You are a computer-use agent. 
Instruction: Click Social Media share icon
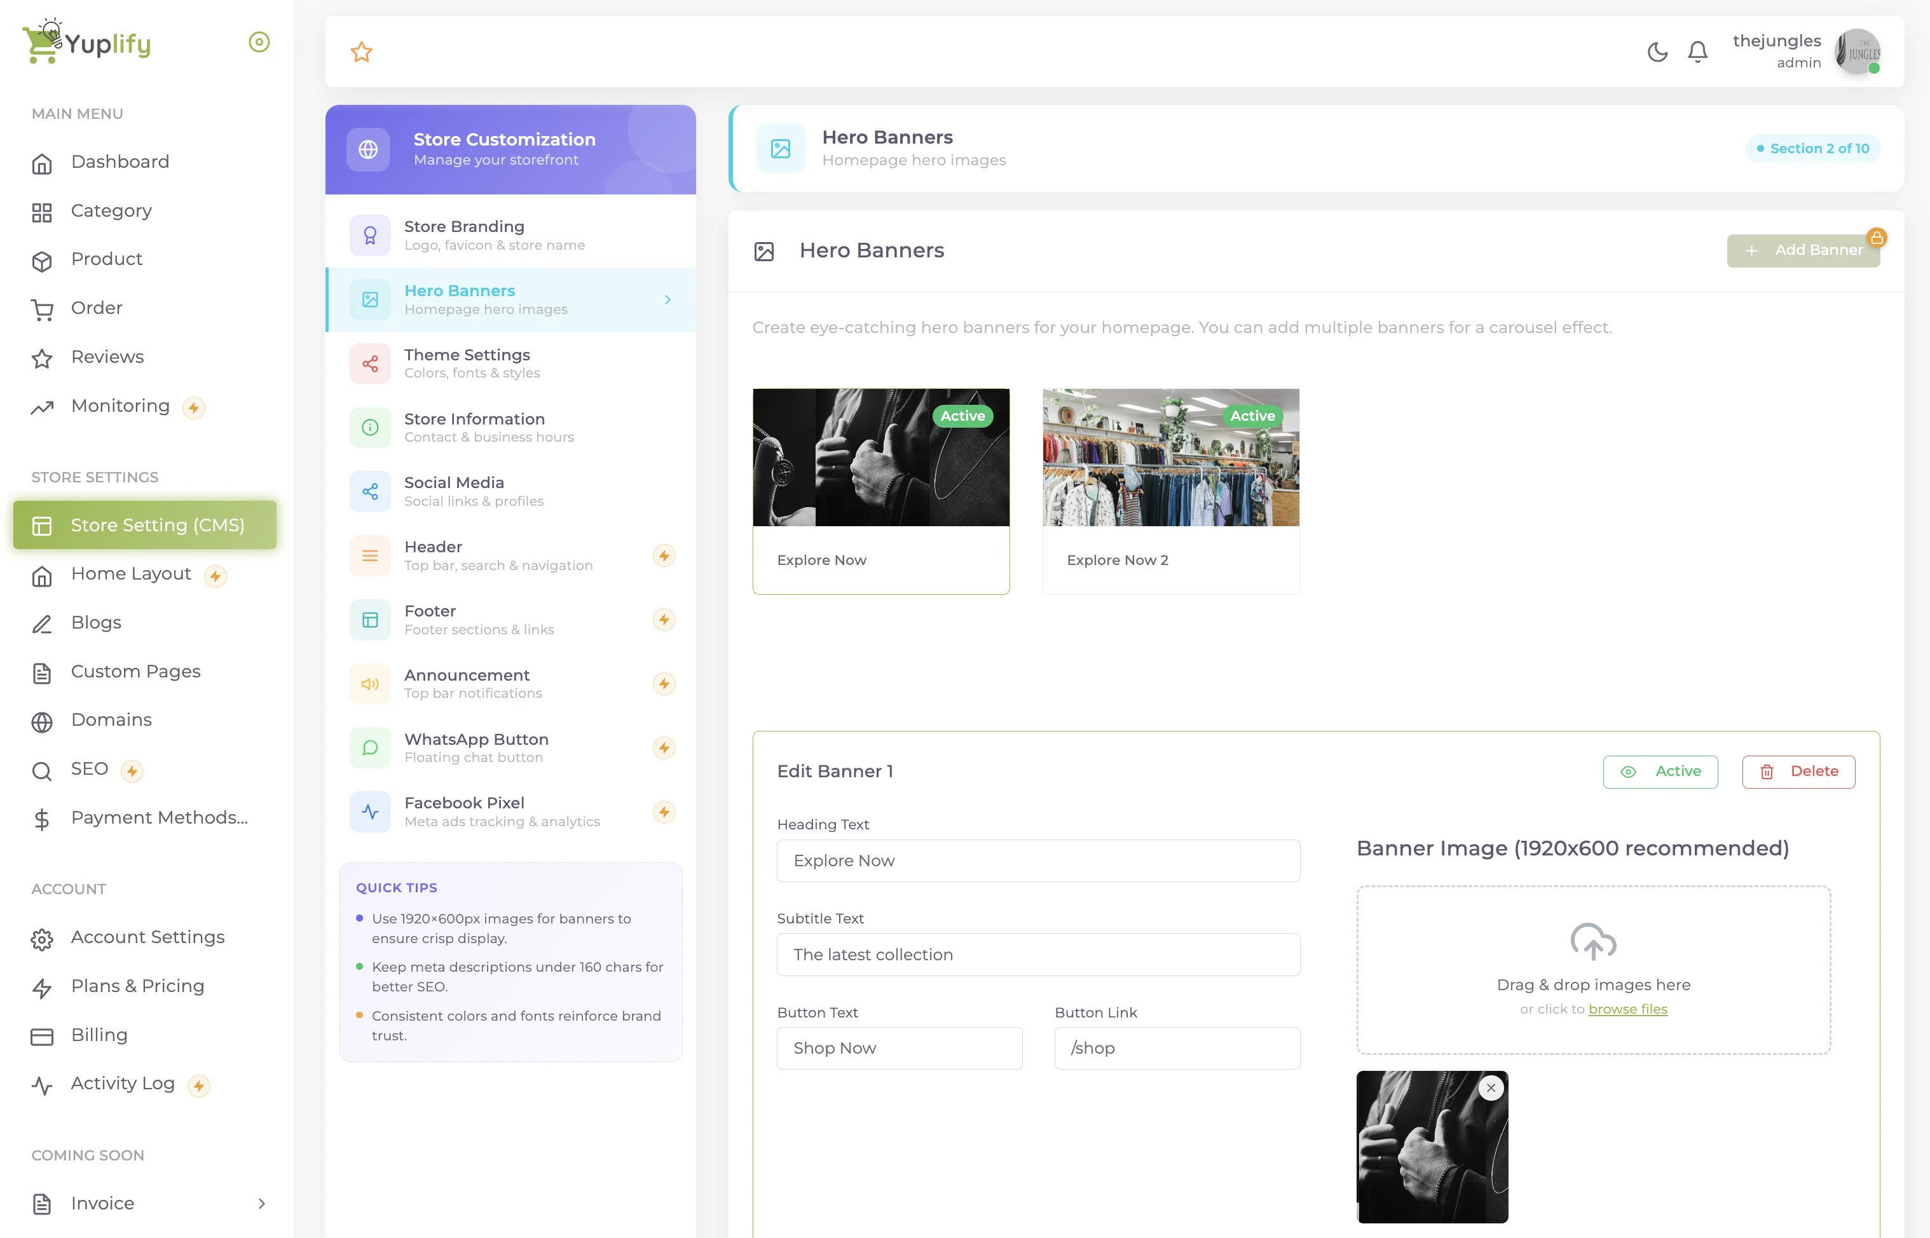(370, 491)
